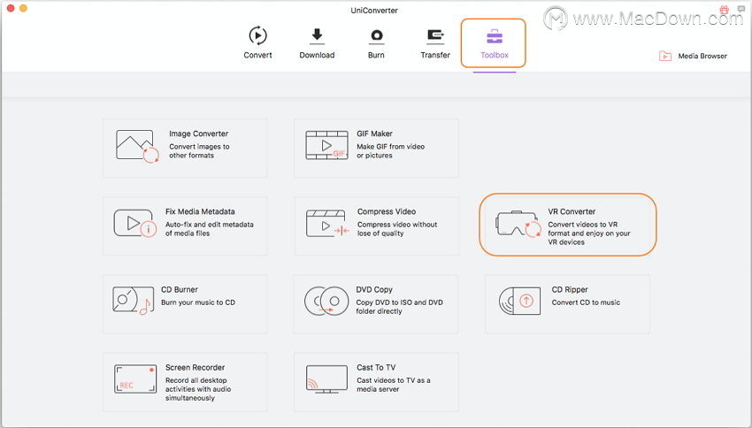Click the Toolbox tab
The width and height of the screenshot is (752, 428).
point(494,43)
